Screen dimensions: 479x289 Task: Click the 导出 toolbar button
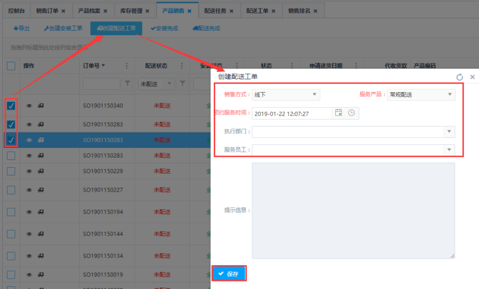(x=22, y=28)
